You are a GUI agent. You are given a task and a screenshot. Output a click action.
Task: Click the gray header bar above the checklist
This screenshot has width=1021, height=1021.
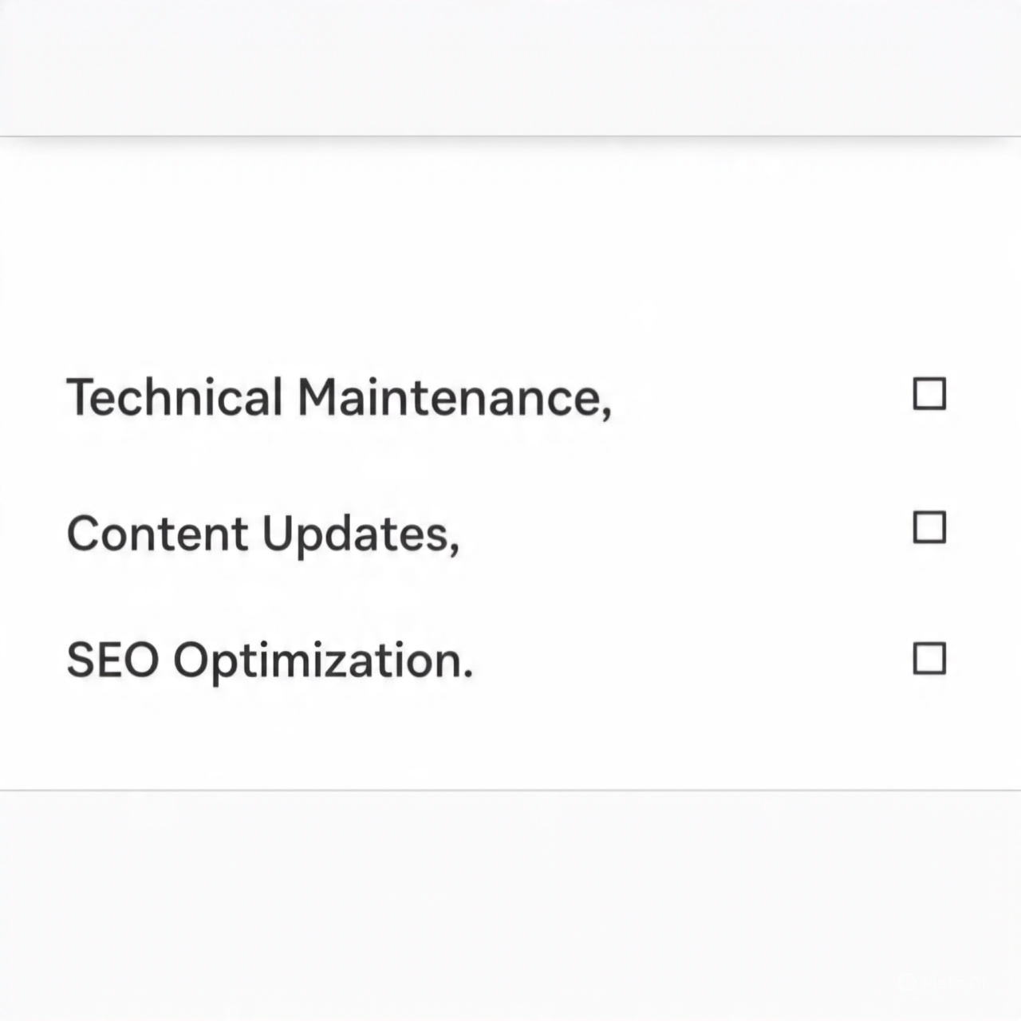[510, 68]
